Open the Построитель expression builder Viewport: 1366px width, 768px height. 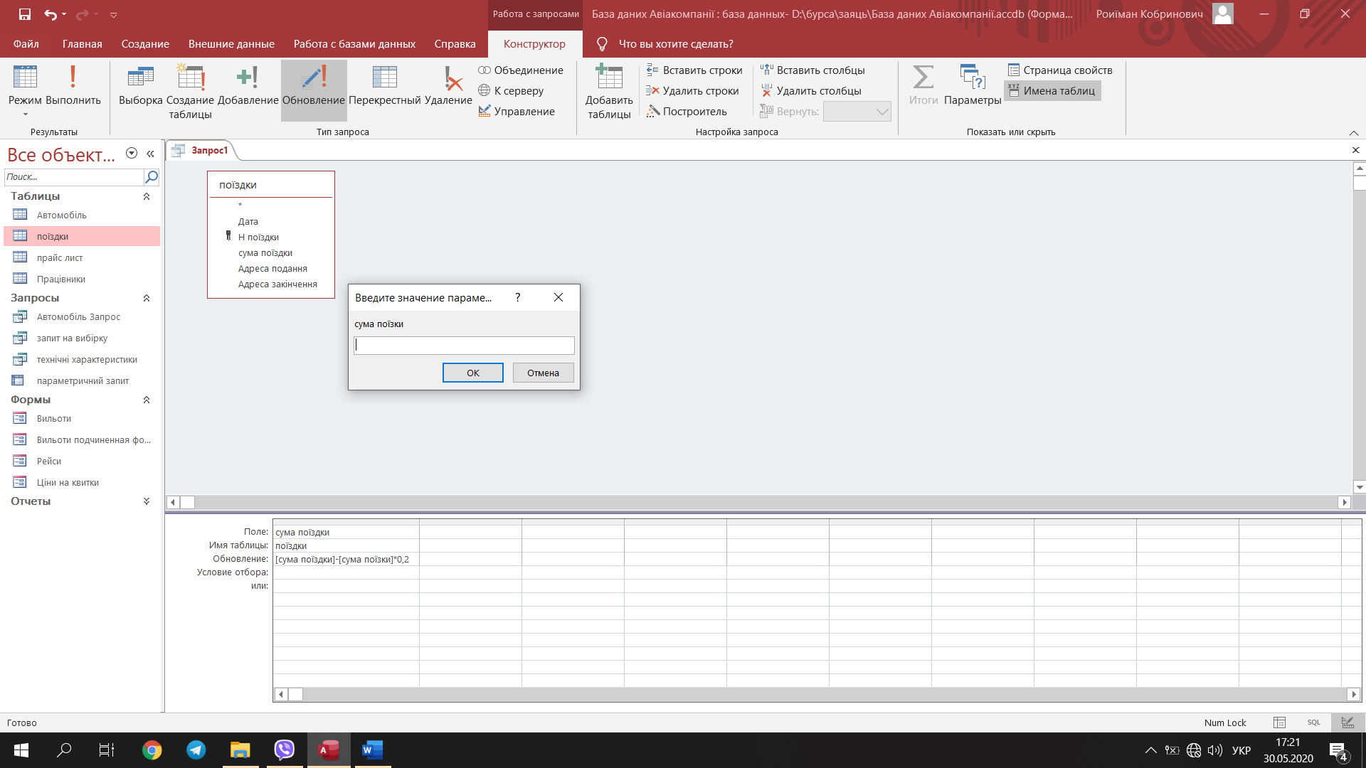pos(687,112)
